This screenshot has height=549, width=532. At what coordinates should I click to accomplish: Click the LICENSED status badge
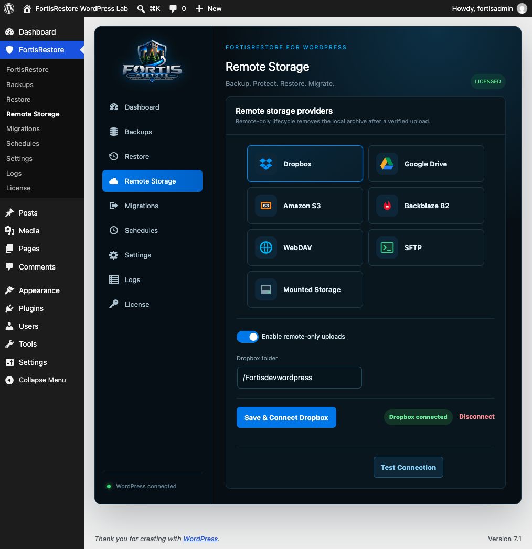488,82
